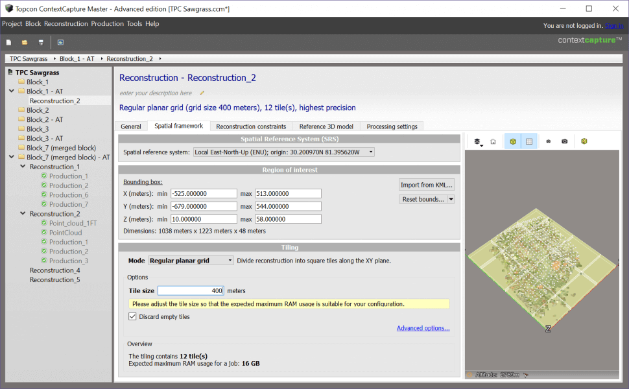Open the Tools menu
The height and width of the screenshot is (389, 629).
(x=134, y=23)
